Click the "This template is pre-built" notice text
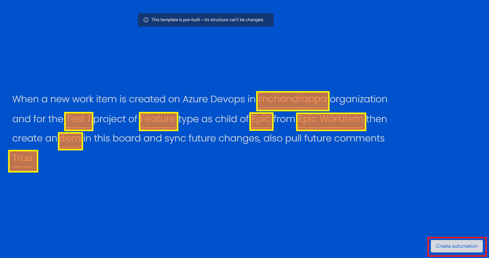This screenshot has height=258, width=489. pos(208,20)
